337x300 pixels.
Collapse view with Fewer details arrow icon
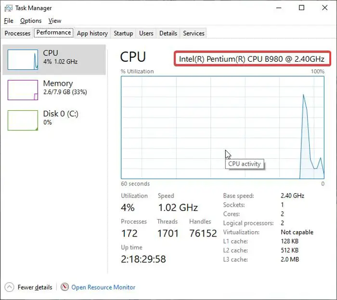click(x=9, y=287)
